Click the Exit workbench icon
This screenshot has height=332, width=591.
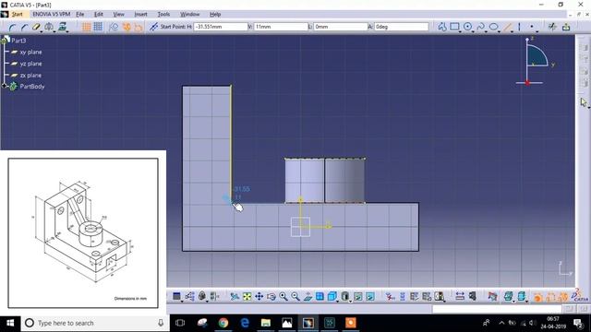click(566, 27)
